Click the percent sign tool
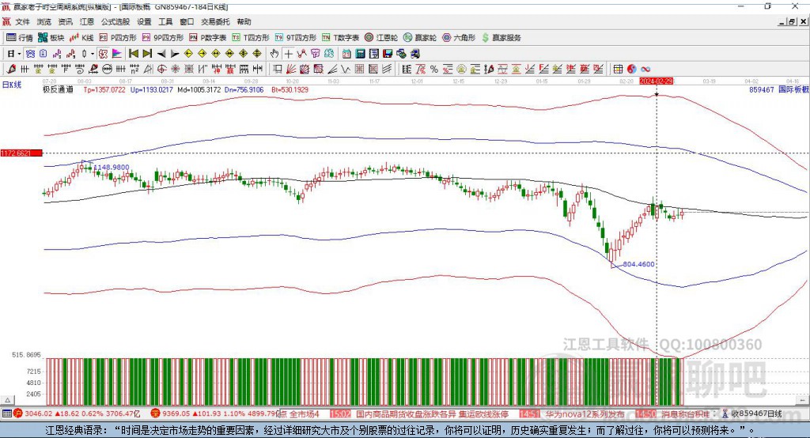 (x=434, y=69)
